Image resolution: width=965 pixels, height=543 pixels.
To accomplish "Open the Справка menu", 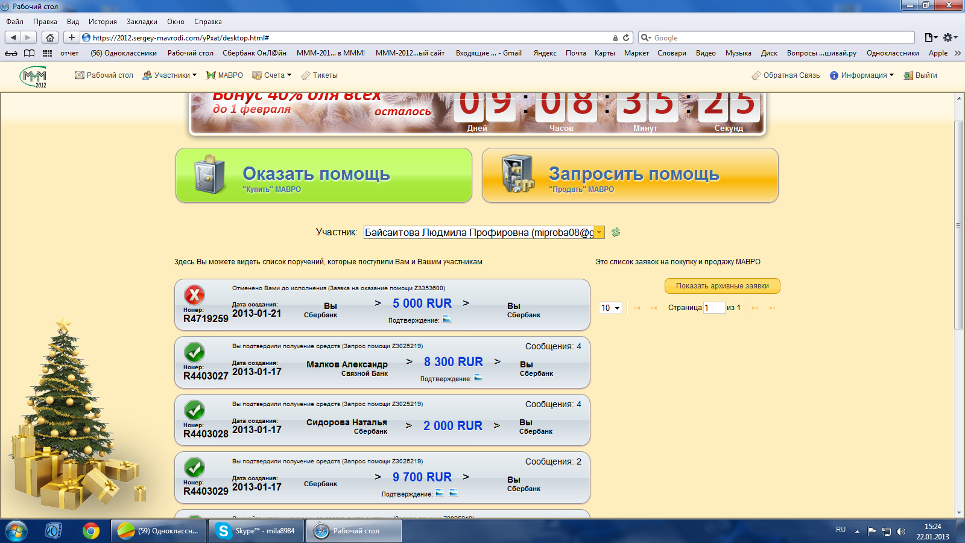I will pyautogui.click(x=208, y=22).
